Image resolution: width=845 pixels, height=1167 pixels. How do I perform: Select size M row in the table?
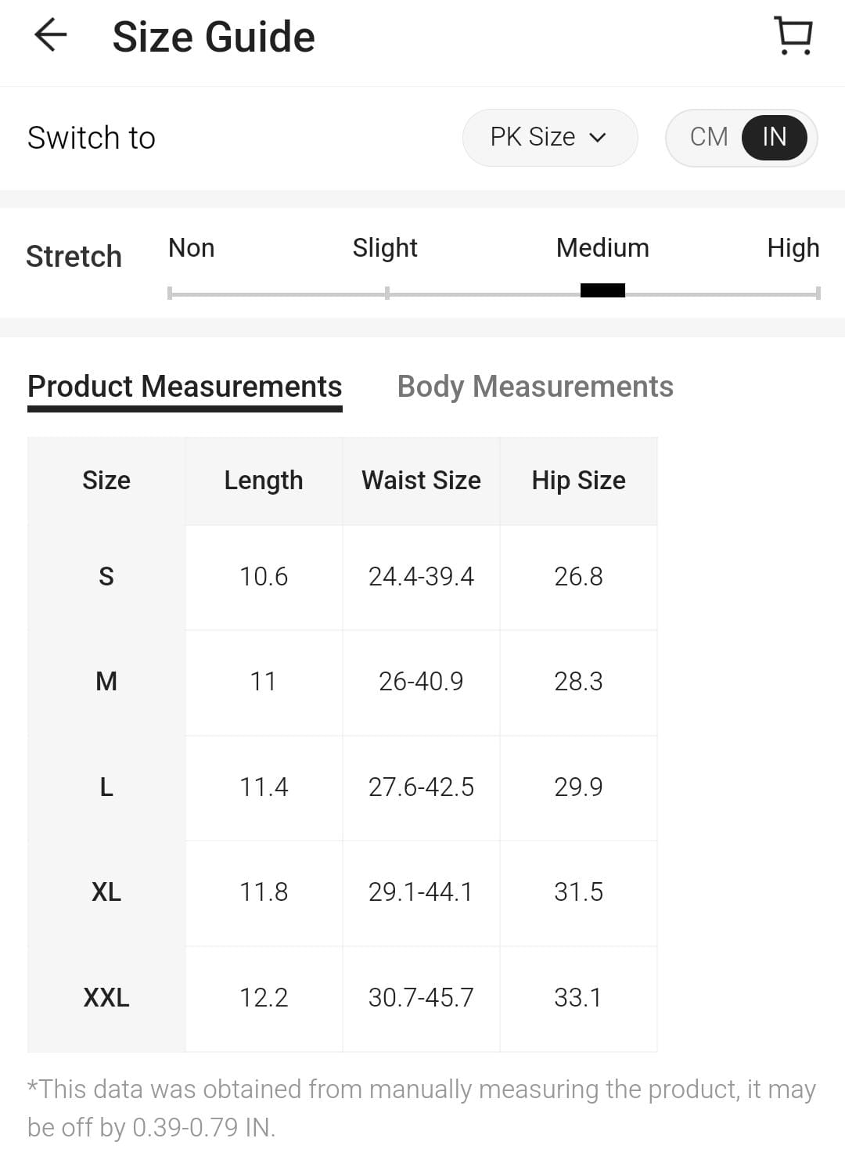tap(106, 682)
